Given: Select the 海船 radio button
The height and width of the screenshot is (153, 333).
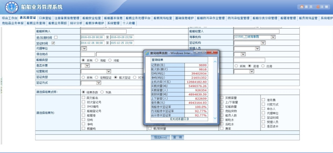Looking at the screenshot, I should 96,60.
